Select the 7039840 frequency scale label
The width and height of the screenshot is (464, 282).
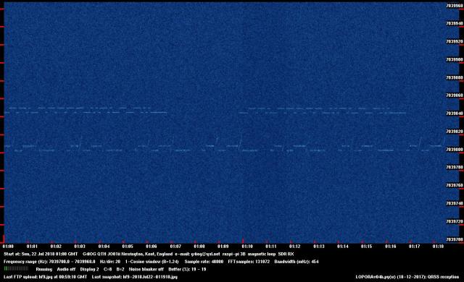pos(455,114)
